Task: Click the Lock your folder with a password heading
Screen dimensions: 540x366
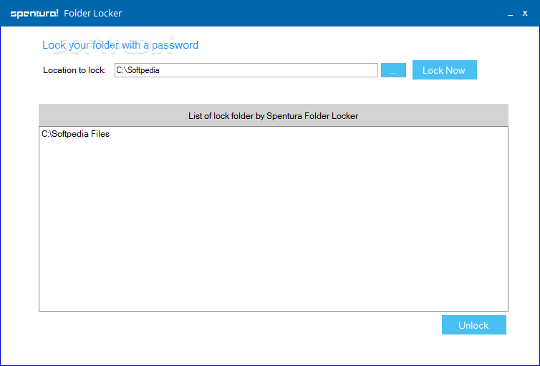Action: pos(120,45)
